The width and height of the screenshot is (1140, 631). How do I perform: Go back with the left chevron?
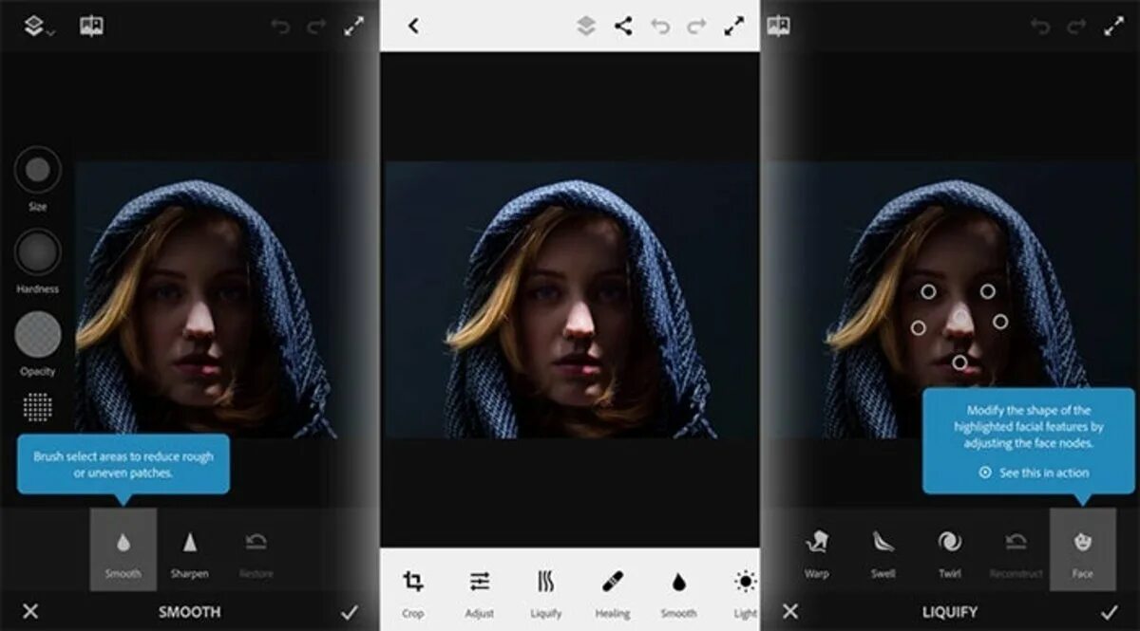413,26
